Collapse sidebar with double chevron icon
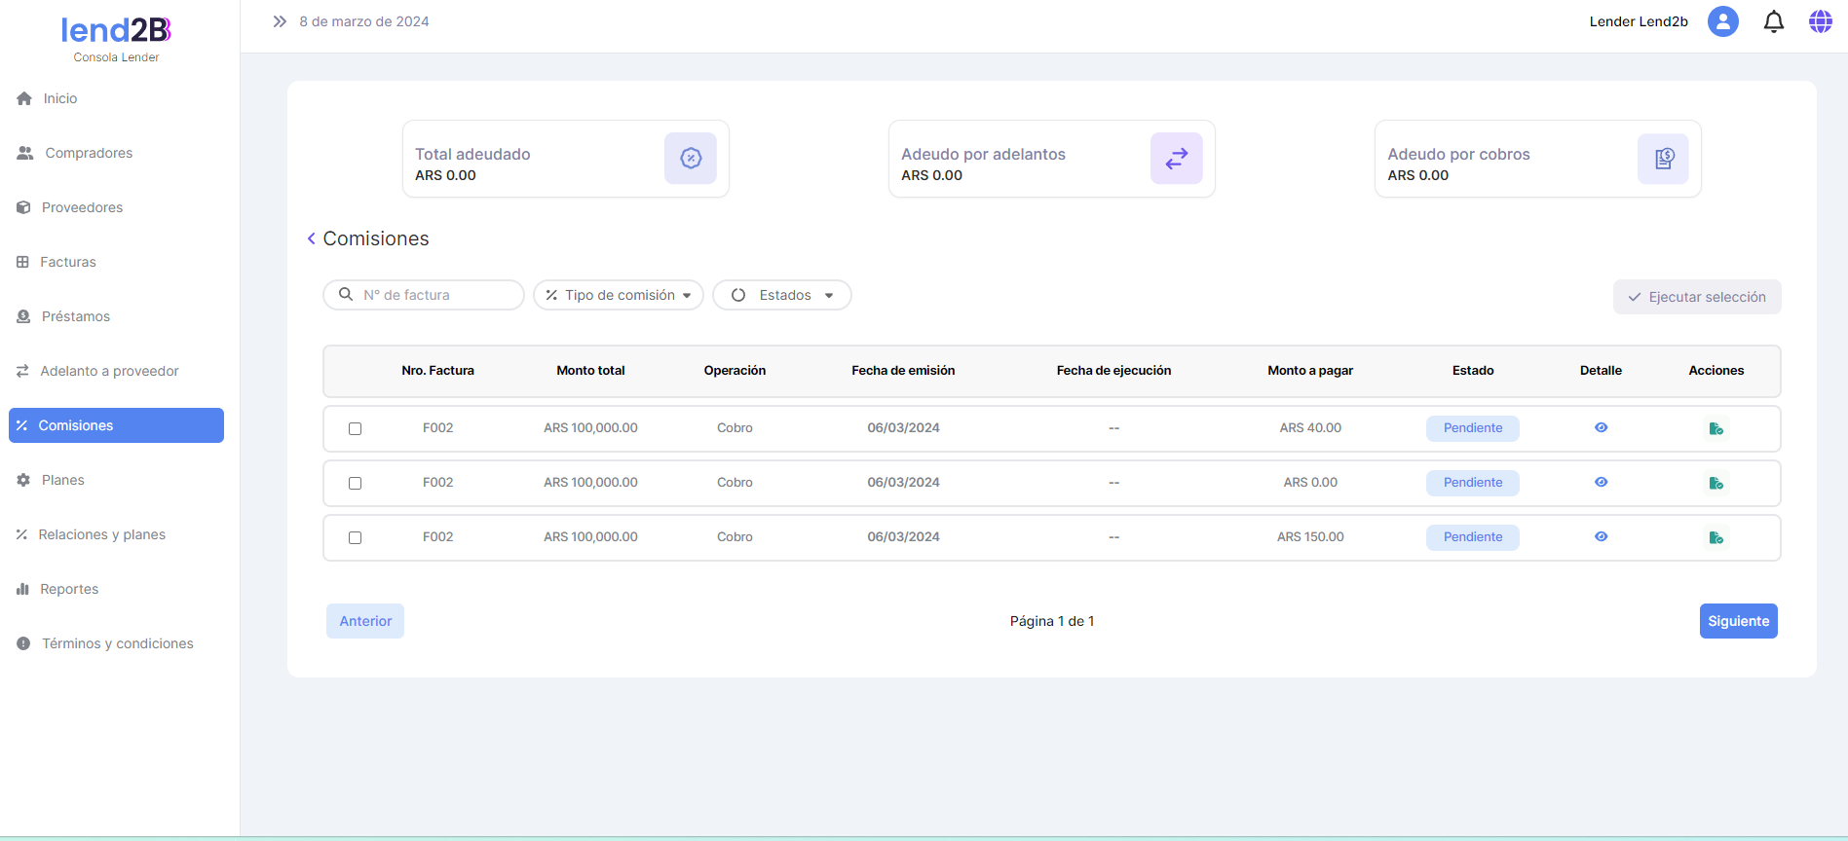1848x841 pixels. point(280,21)
